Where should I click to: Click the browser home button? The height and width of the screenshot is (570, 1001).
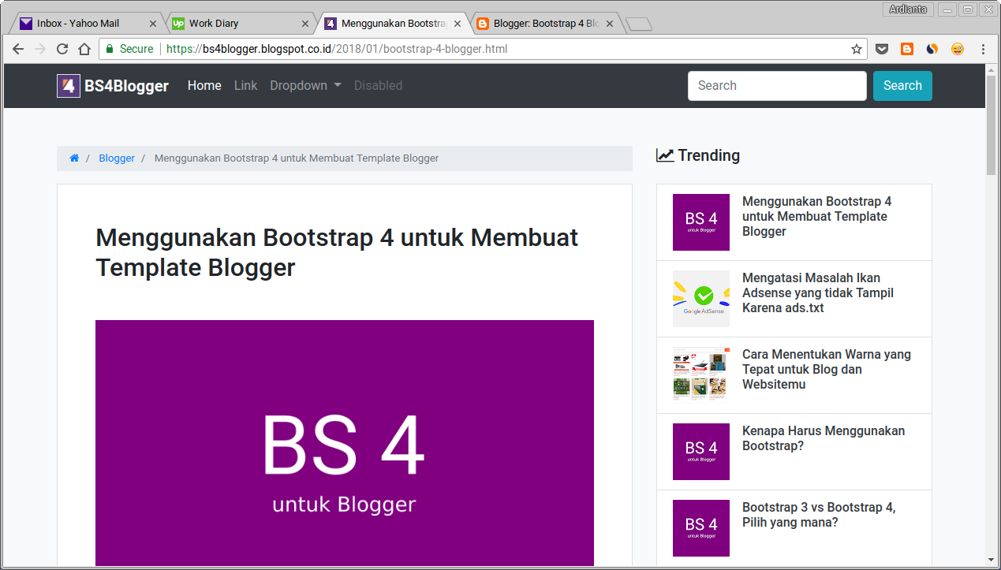(84, 48)
